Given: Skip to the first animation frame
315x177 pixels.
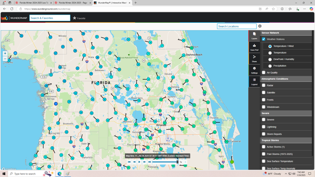Looking at the screenshot, I should click(x=129, y=162).
